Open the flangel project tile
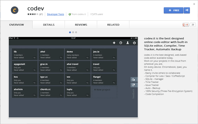Viewport: 198px width, 124px height. [104, 79]
